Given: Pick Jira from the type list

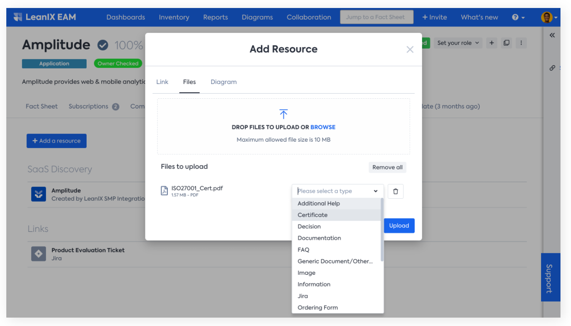Looking at the screenshot, I should click(x=336, y=296).
